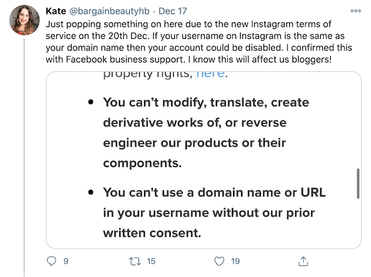Like the tweet with the heart icon
The image size is (371, 277).
219,262
